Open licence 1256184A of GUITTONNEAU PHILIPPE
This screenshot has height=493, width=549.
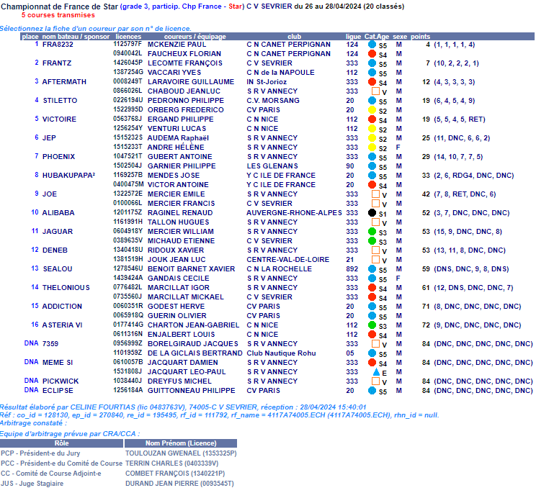point(128,391)
